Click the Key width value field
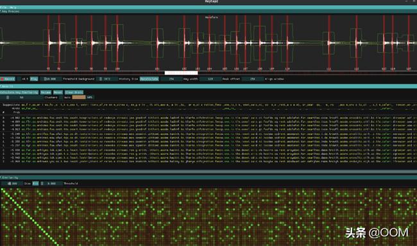417x246 pixels. [x=171, y=79]
